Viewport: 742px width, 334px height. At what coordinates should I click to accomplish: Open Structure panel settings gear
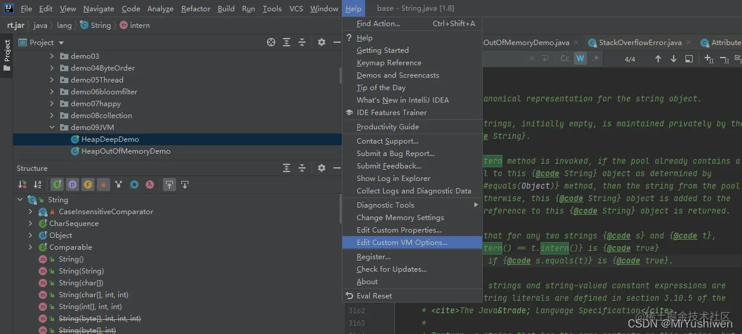pyautogui.click(x=322, y=168)
